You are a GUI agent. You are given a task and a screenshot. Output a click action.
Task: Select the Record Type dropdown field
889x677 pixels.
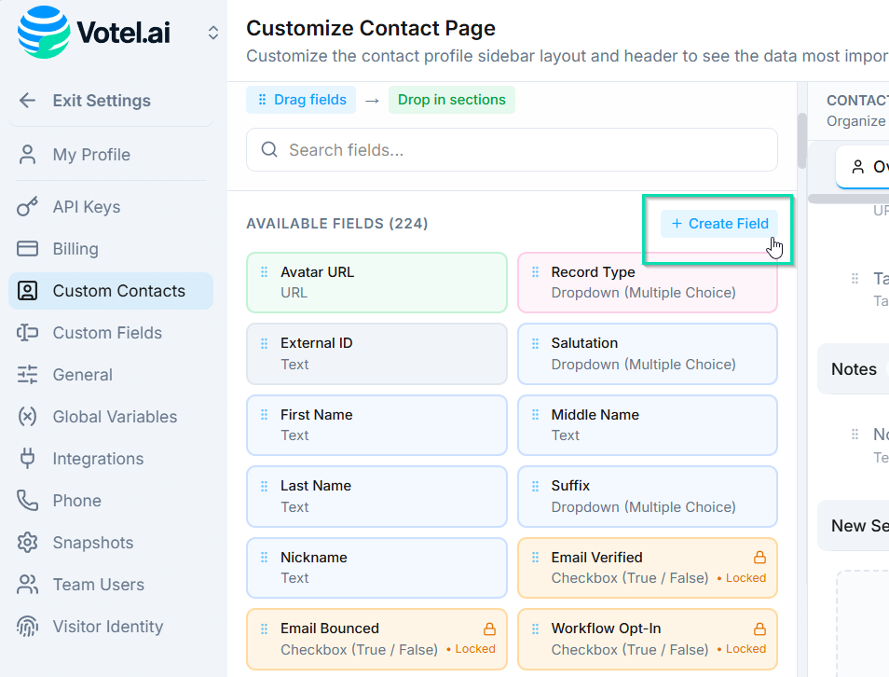tap(647, 282)
